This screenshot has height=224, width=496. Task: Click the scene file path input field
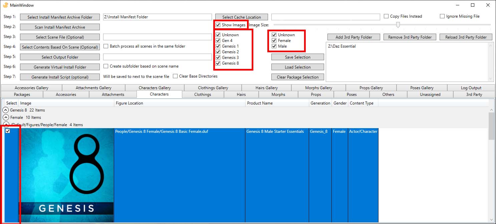tap(158, 37)
